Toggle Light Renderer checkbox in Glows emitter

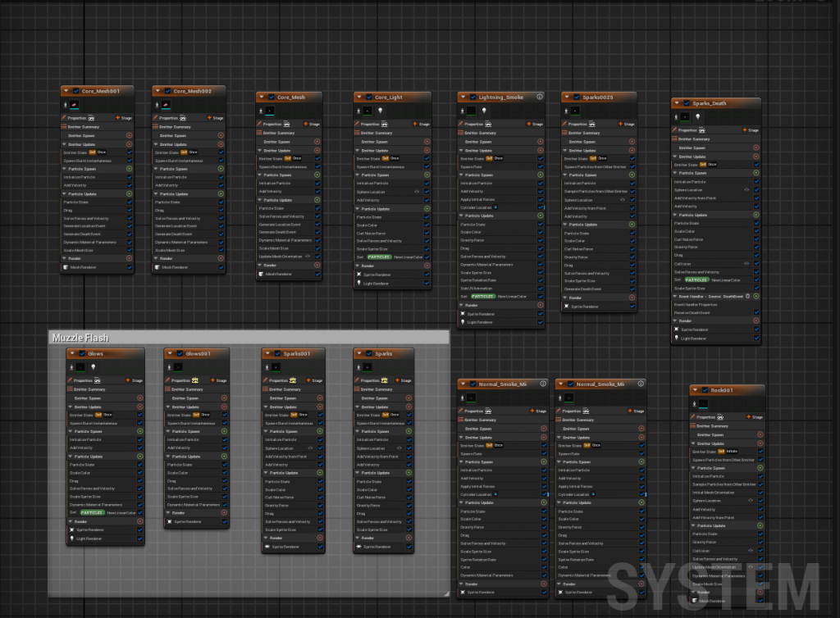(140, 538)
